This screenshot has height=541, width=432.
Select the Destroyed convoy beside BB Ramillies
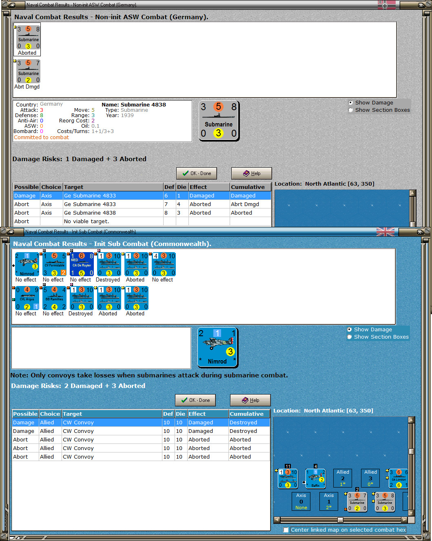pyautogui.click(x=82, y=298)
